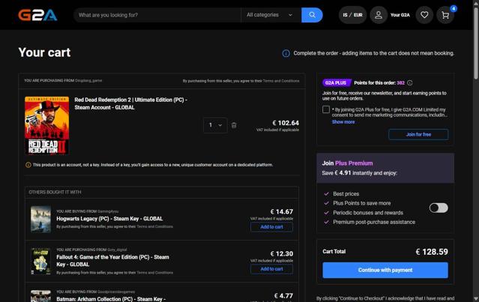Click the Fallout 4 thumbnail
The height and width of the screenshot is (302, 479).
tap(40, 262)
